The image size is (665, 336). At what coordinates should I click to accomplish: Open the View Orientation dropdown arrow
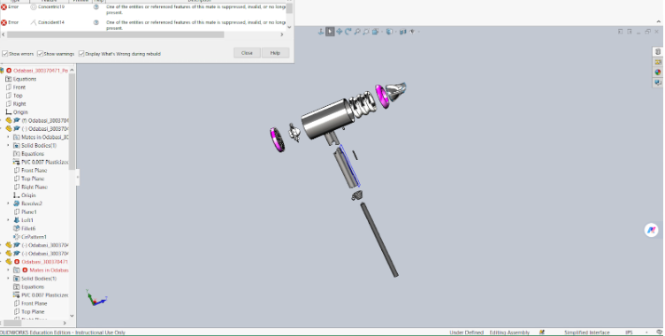click(381, 32)
